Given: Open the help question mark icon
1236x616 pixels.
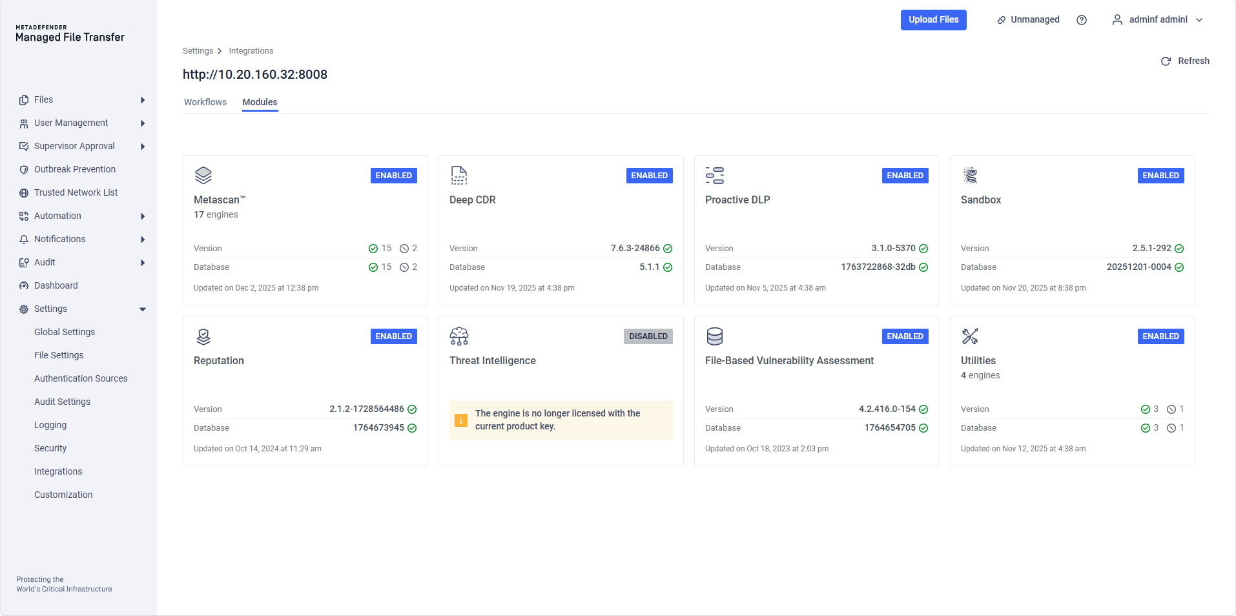Looking at the screenshot, I should [x=1082, y=20].
